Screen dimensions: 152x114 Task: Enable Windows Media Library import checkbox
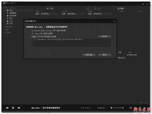pyautogui.click(x=30, y=31)
